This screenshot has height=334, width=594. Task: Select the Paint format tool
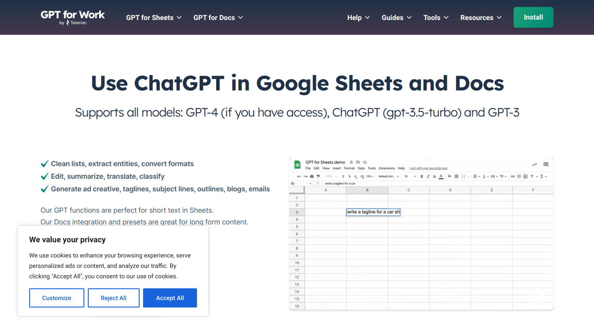[x=318, y=176]
